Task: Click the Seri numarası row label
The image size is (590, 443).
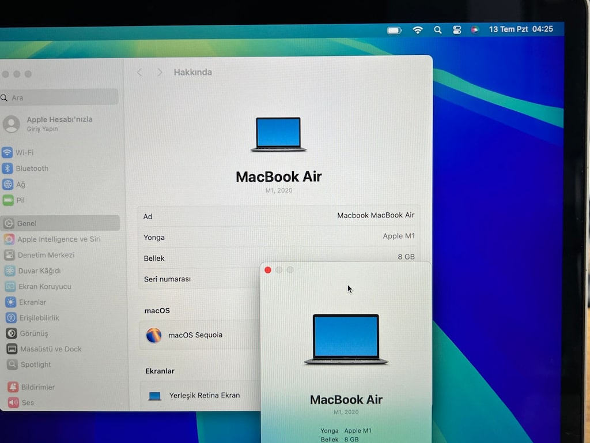Action: coord(167,279)
